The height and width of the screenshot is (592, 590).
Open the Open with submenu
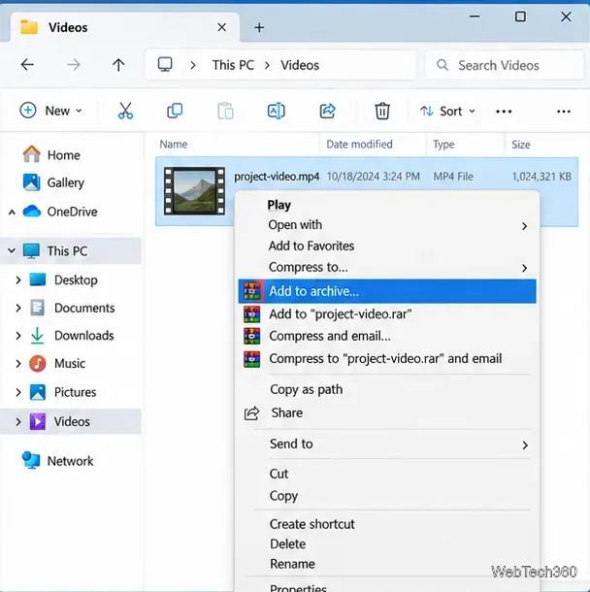coord(387,225)
